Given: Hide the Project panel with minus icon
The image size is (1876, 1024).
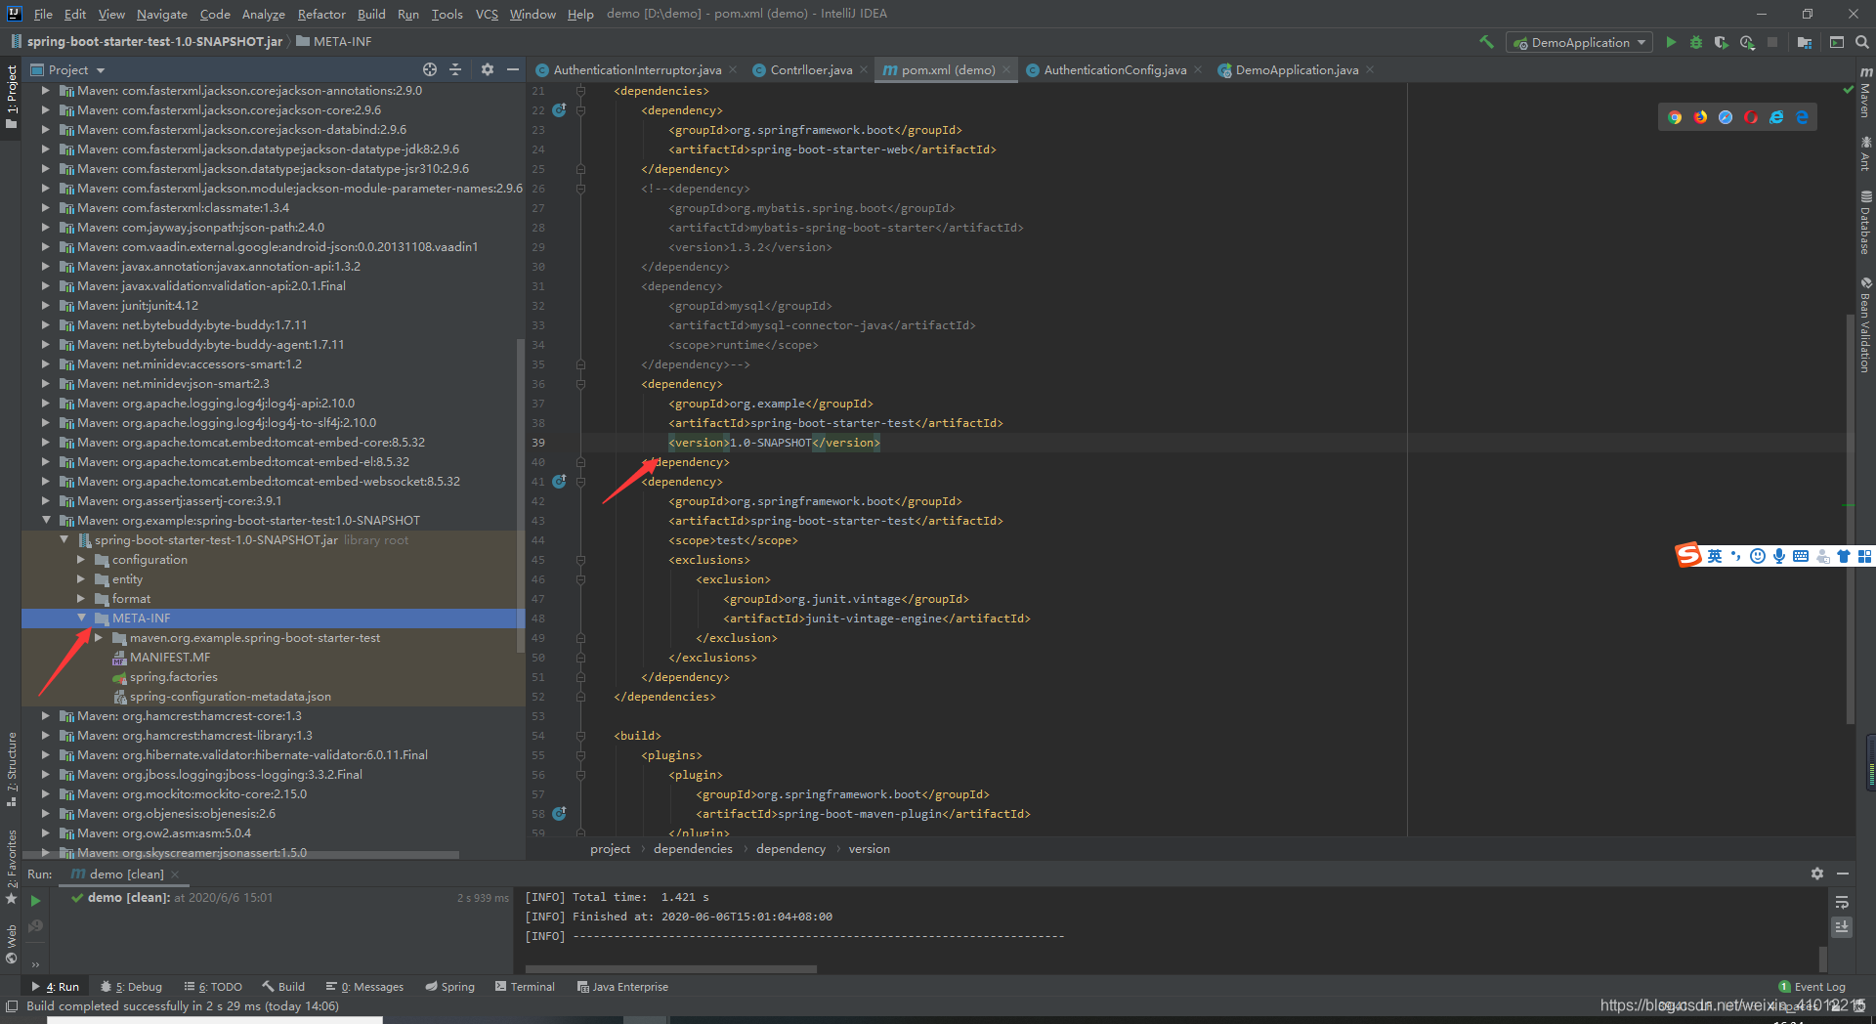Looking at the screenshot, I should click(x=513, y=69).
